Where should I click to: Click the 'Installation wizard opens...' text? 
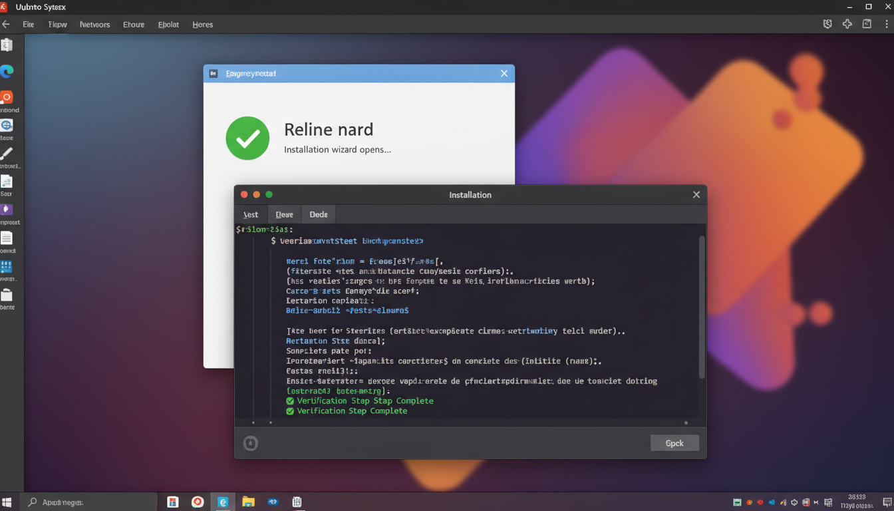[337, 150]
